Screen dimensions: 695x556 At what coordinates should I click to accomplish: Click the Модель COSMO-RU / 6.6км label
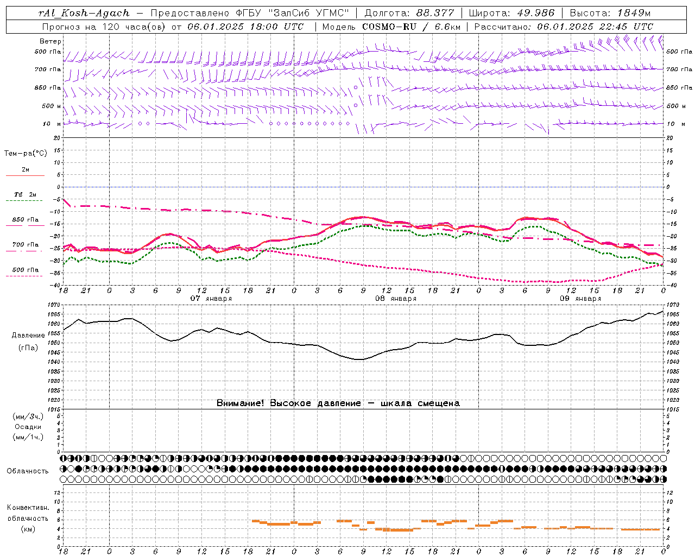pos(391,26)
